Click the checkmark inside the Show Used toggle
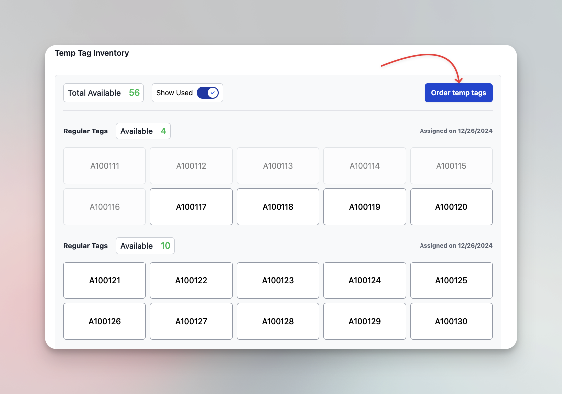This screenshot has height=394, width=562. [x=212, y=93]
